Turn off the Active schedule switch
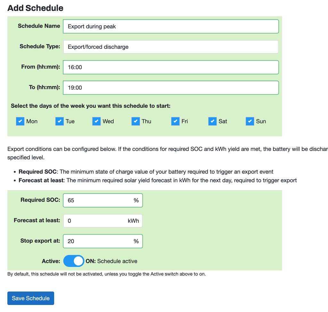The width and height of the screenshot is (328, 312). point(74,261)
